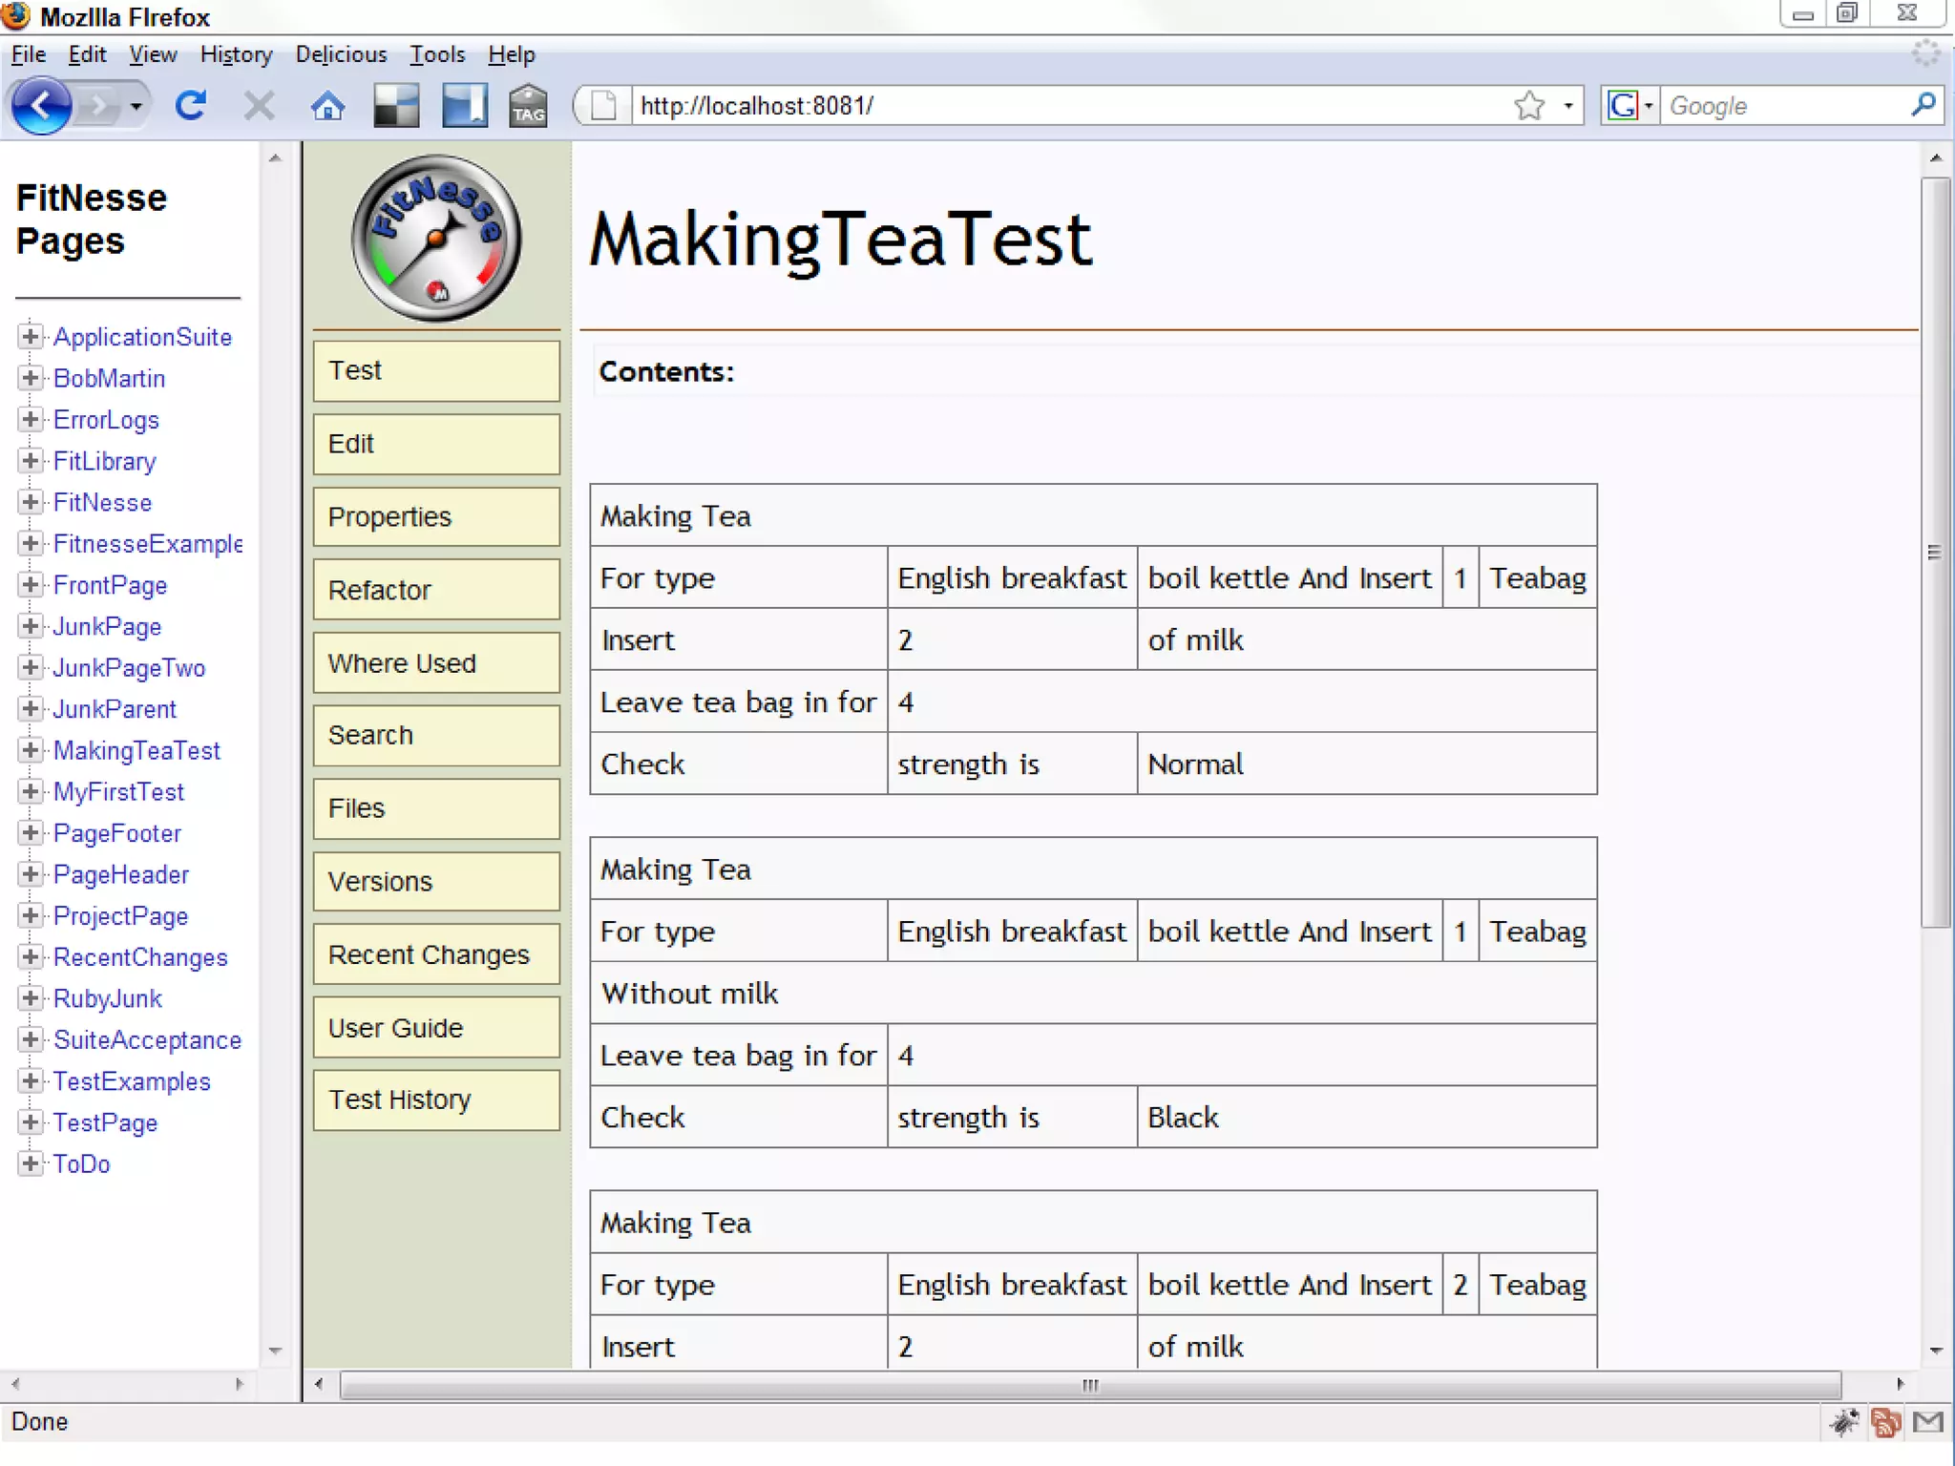The width and height of the screenshot is (1955, 1466).
Task: Reload the page with the refresh icon
Action: (x=191, y=105)
